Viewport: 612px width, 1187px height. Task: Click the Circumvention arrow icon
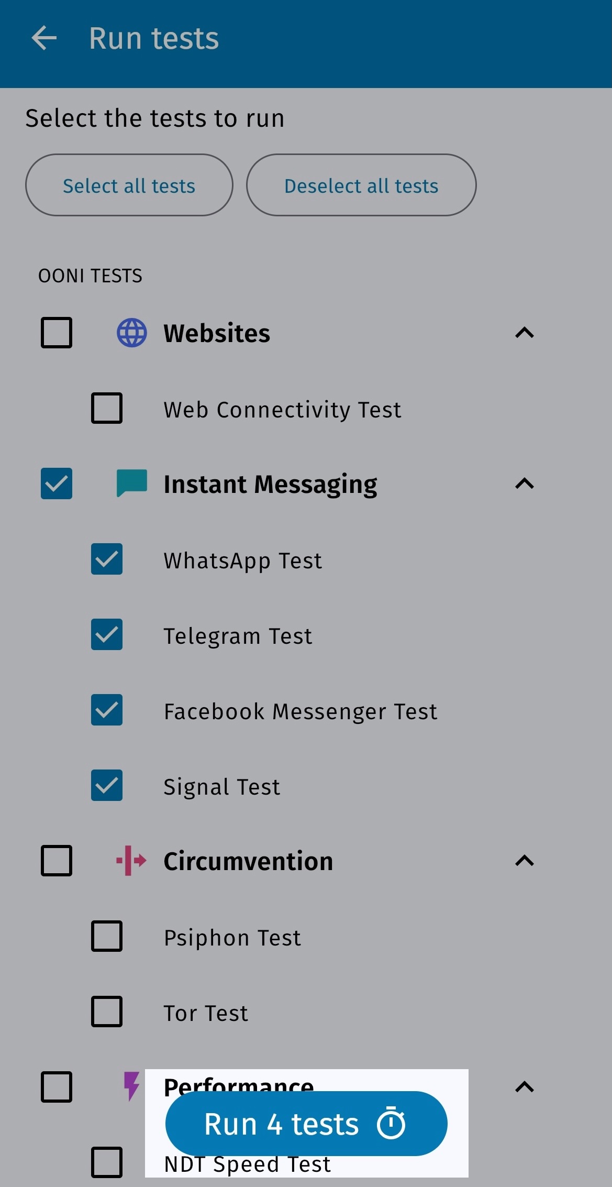coord(131,860)
